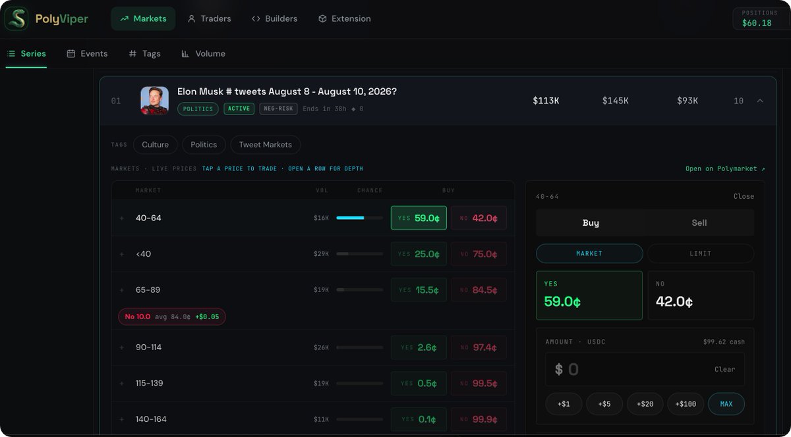Screen dimensions: 791x437
Task: Click the 40-64 chance bar
Action: click(359, 218)
